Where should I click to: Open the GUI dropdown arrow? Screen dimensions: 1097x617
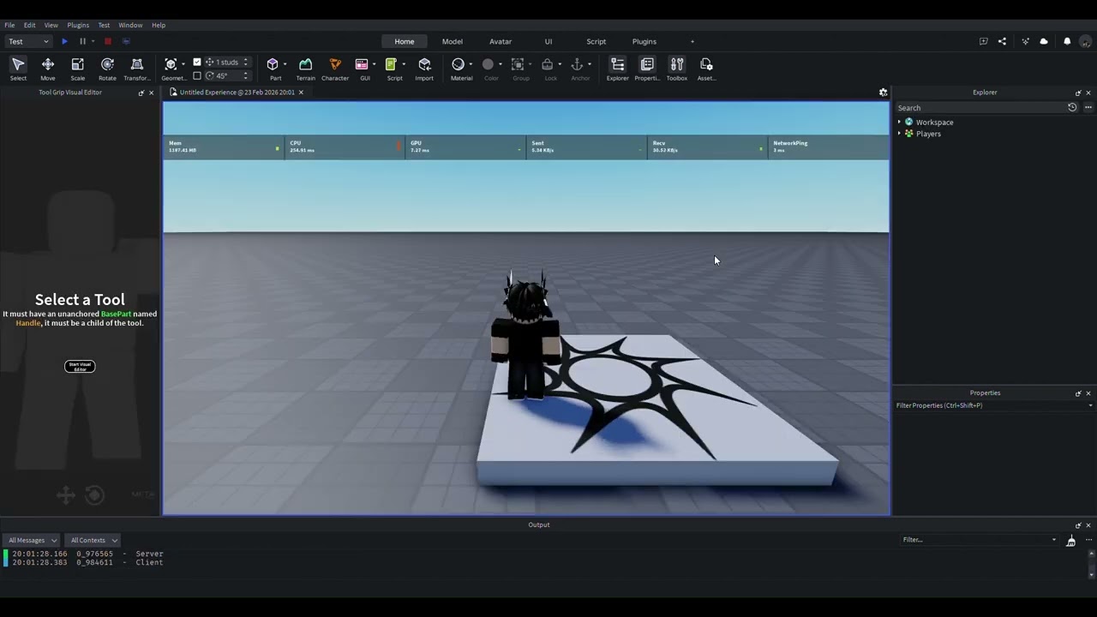tap(374, 64)
